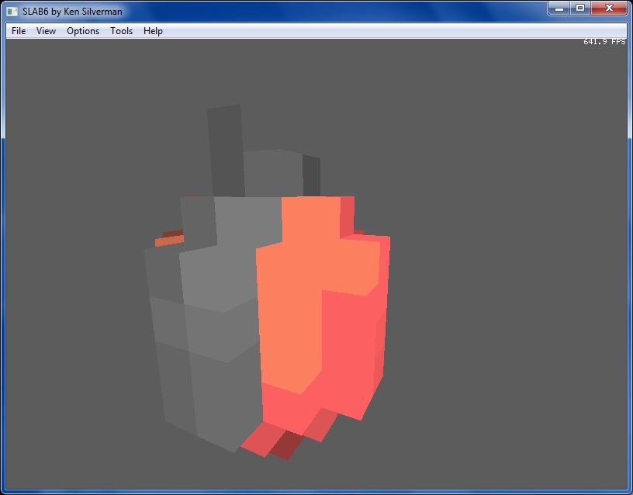
Task: Minimize the SLAB6 window
Action: [x=559, y=8]
